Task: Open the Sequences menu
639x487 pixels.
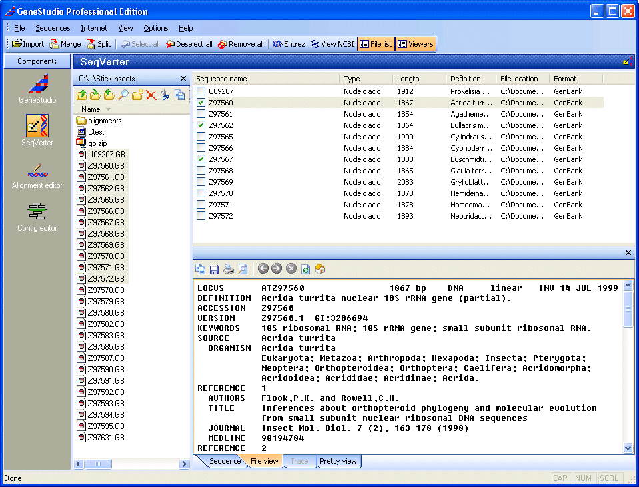Action: pos(53,28)
